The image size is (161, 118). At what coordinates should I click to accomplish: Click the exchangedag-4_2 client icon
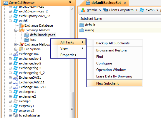pyautogui.click(x=16, y=73)
